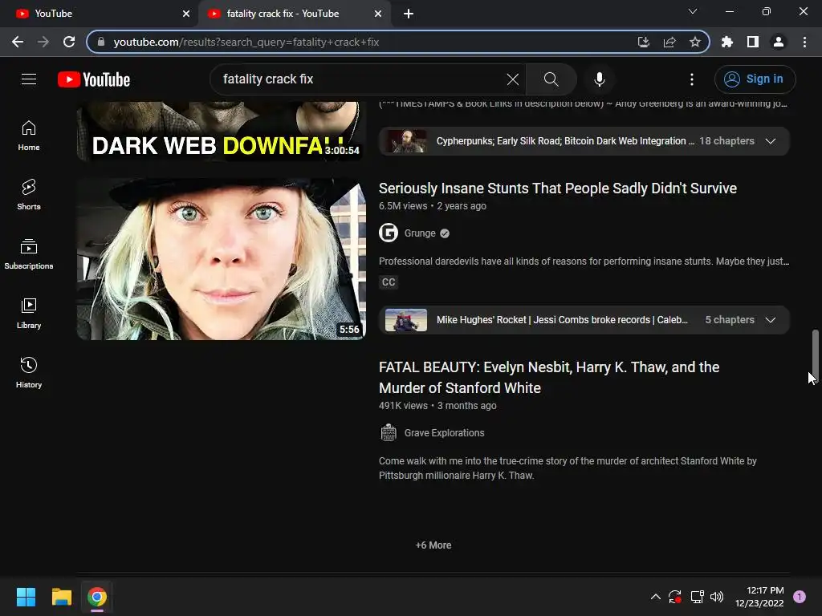Click the install app icon in address bar
822x616 pixels.
(643, 42)
